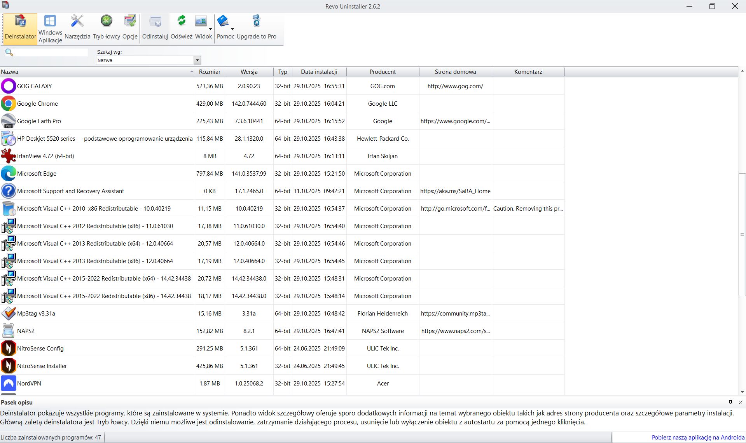Screen dimensions: 746x443
Task: Select Visual C++ 2013 (x86) icon
Action: [x=8, y=261]
